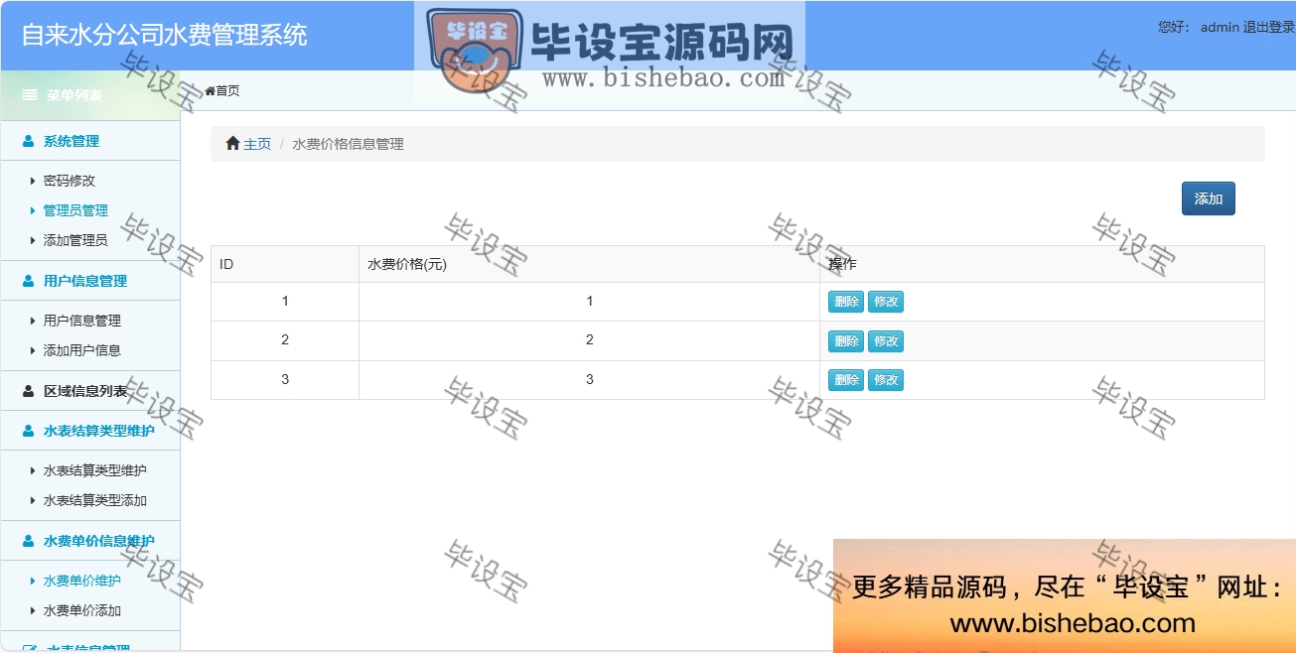This screenshot has height=653, width=1296.
Task: Modify the row with ID 1
Action: [886, 302]
